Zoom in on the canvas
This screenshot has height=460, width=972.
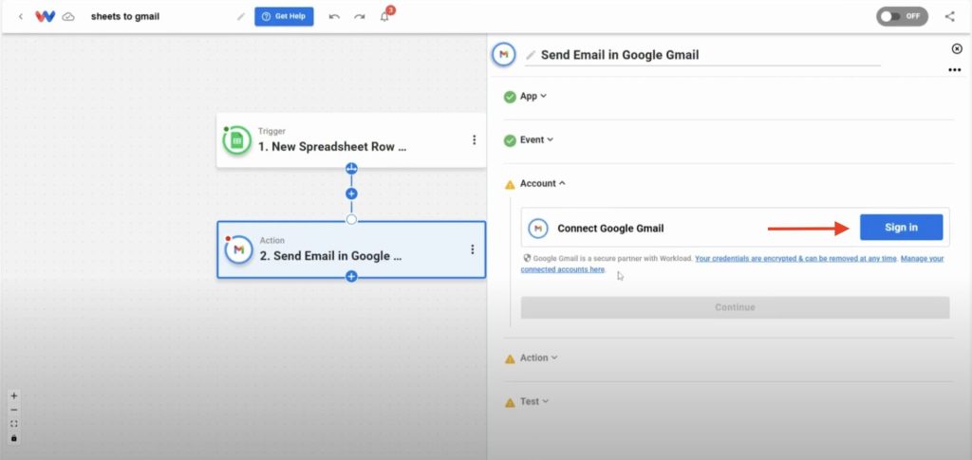point(14,396)
